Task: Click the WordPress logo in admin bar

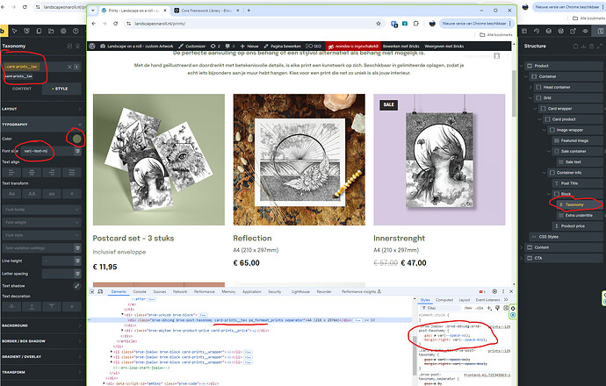Action: click(92, 46)
